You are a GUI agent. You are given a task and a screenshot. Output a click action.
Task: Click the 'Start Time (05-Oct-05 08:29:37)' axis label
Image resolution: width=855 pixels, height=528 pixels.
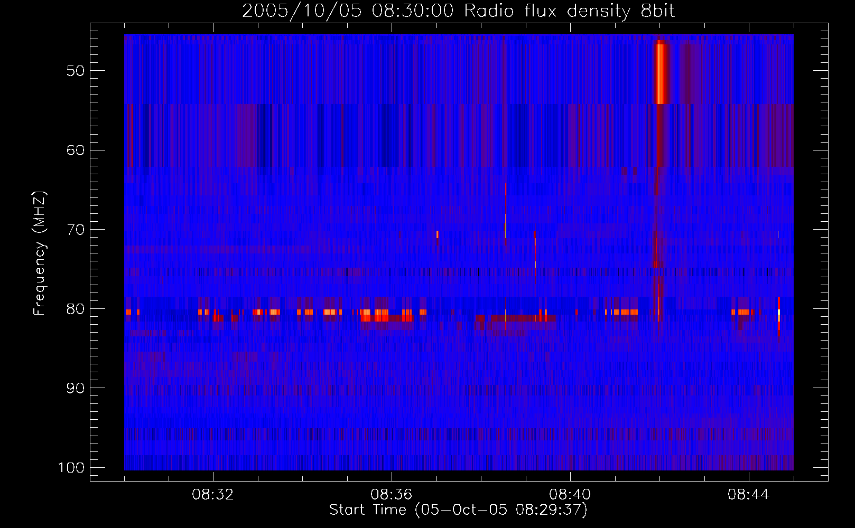point(458,510)
